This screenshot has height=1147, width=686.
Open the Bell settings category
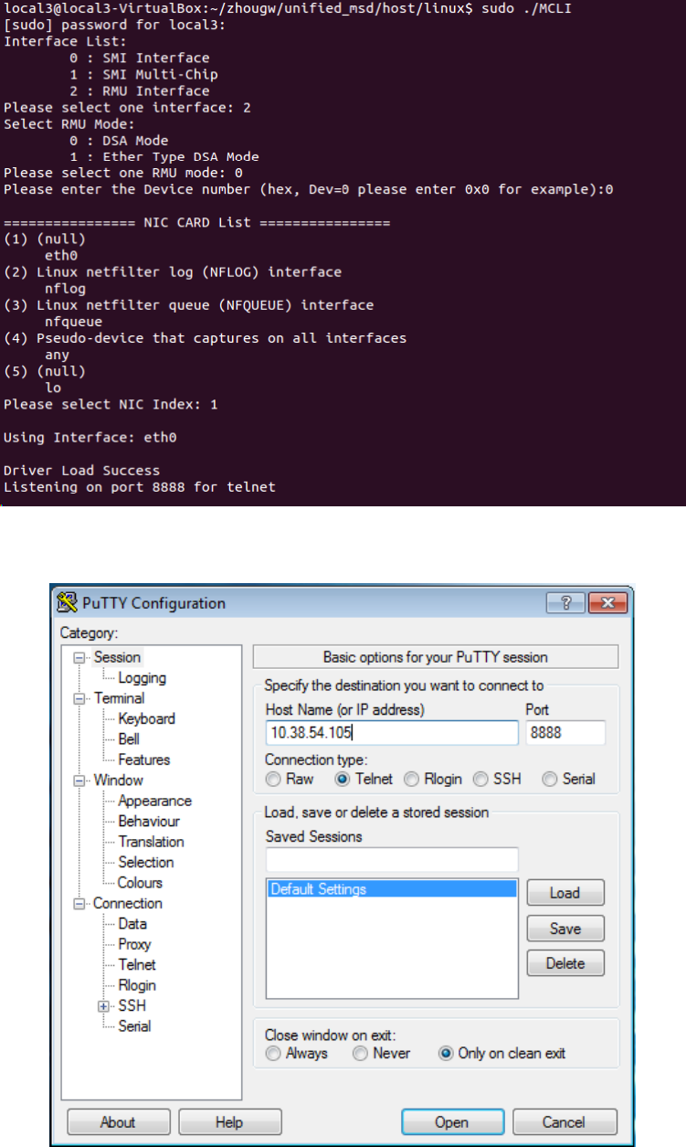[129, 739]
